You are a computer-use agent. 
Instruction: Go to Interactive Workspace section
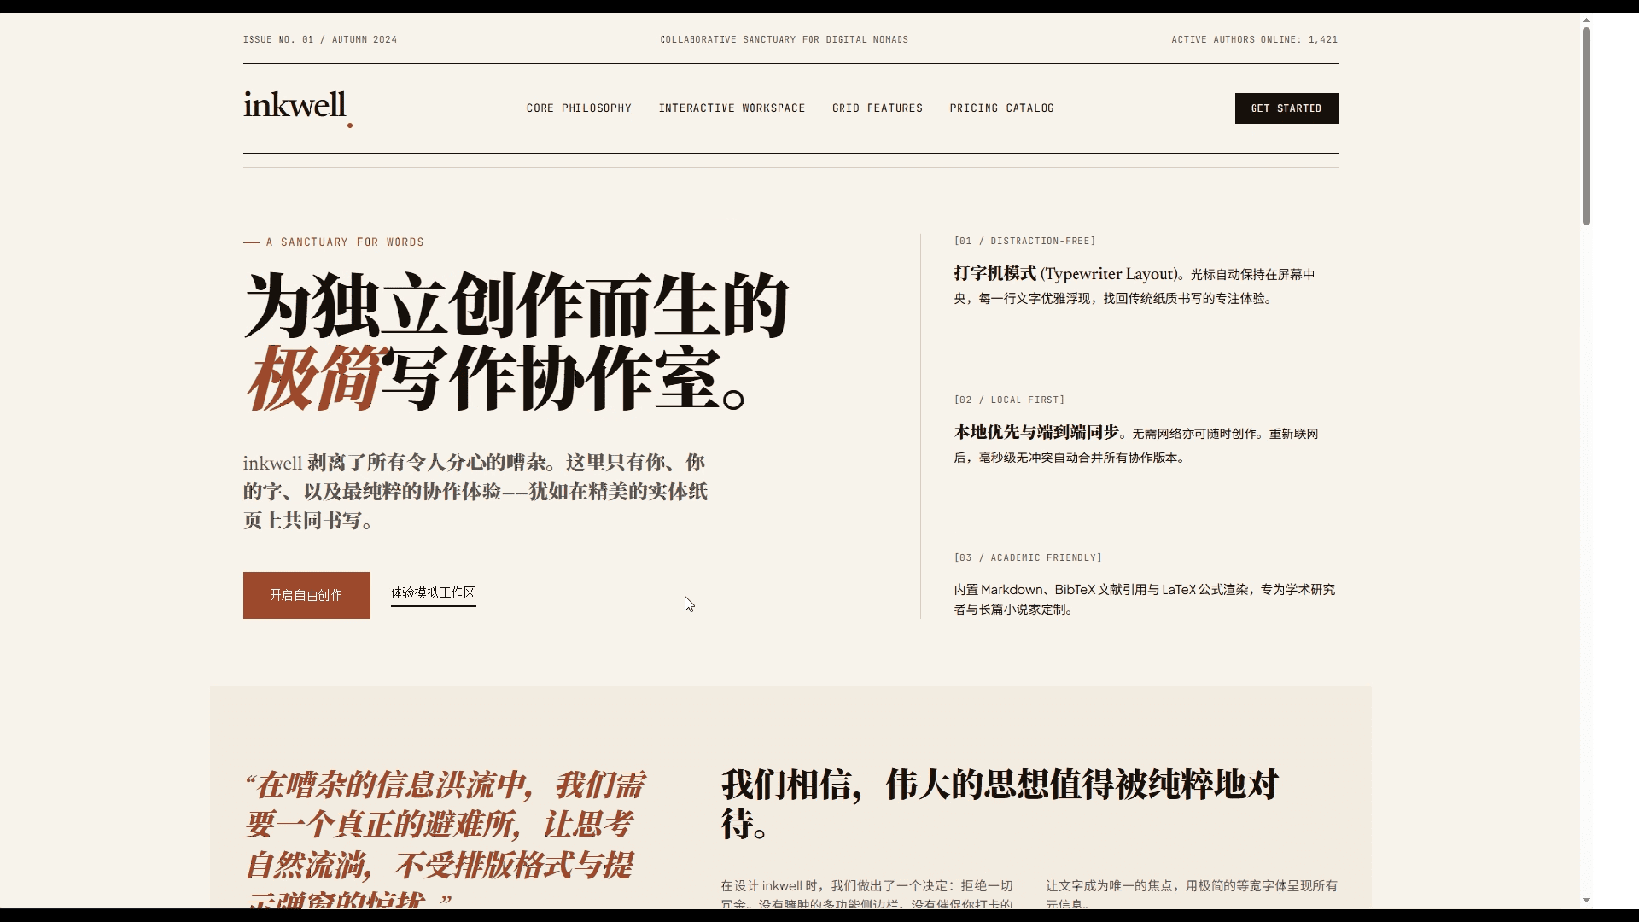[732, 108]
